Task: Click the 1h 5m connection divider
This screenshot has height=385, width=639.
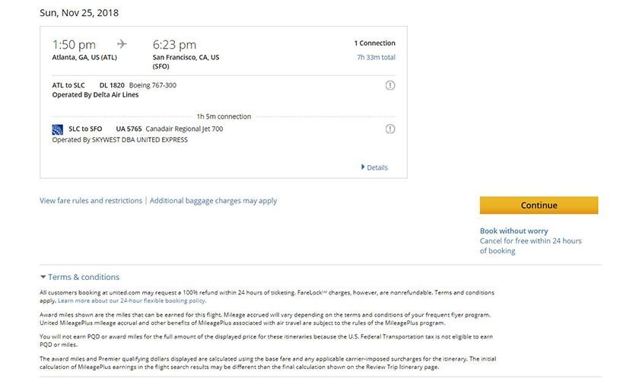Action: [x=224, y=116]
